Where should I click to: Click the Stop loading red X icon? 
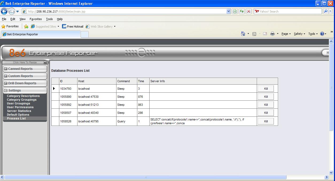point(249,11)
